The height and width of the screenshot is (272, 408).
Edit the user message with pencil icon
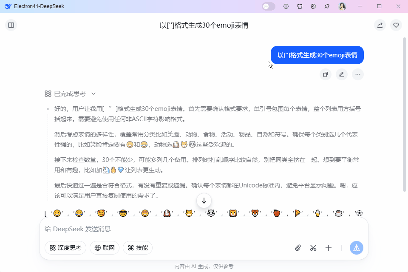[x=342, y=74]
